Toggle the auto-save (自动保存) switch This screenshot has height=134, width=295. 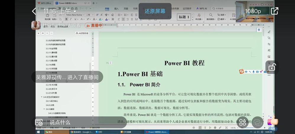(x=59, y=9)
